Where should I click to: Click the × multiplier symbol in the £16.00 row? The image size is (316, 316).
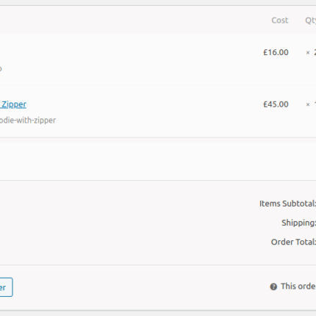(308, 53)
